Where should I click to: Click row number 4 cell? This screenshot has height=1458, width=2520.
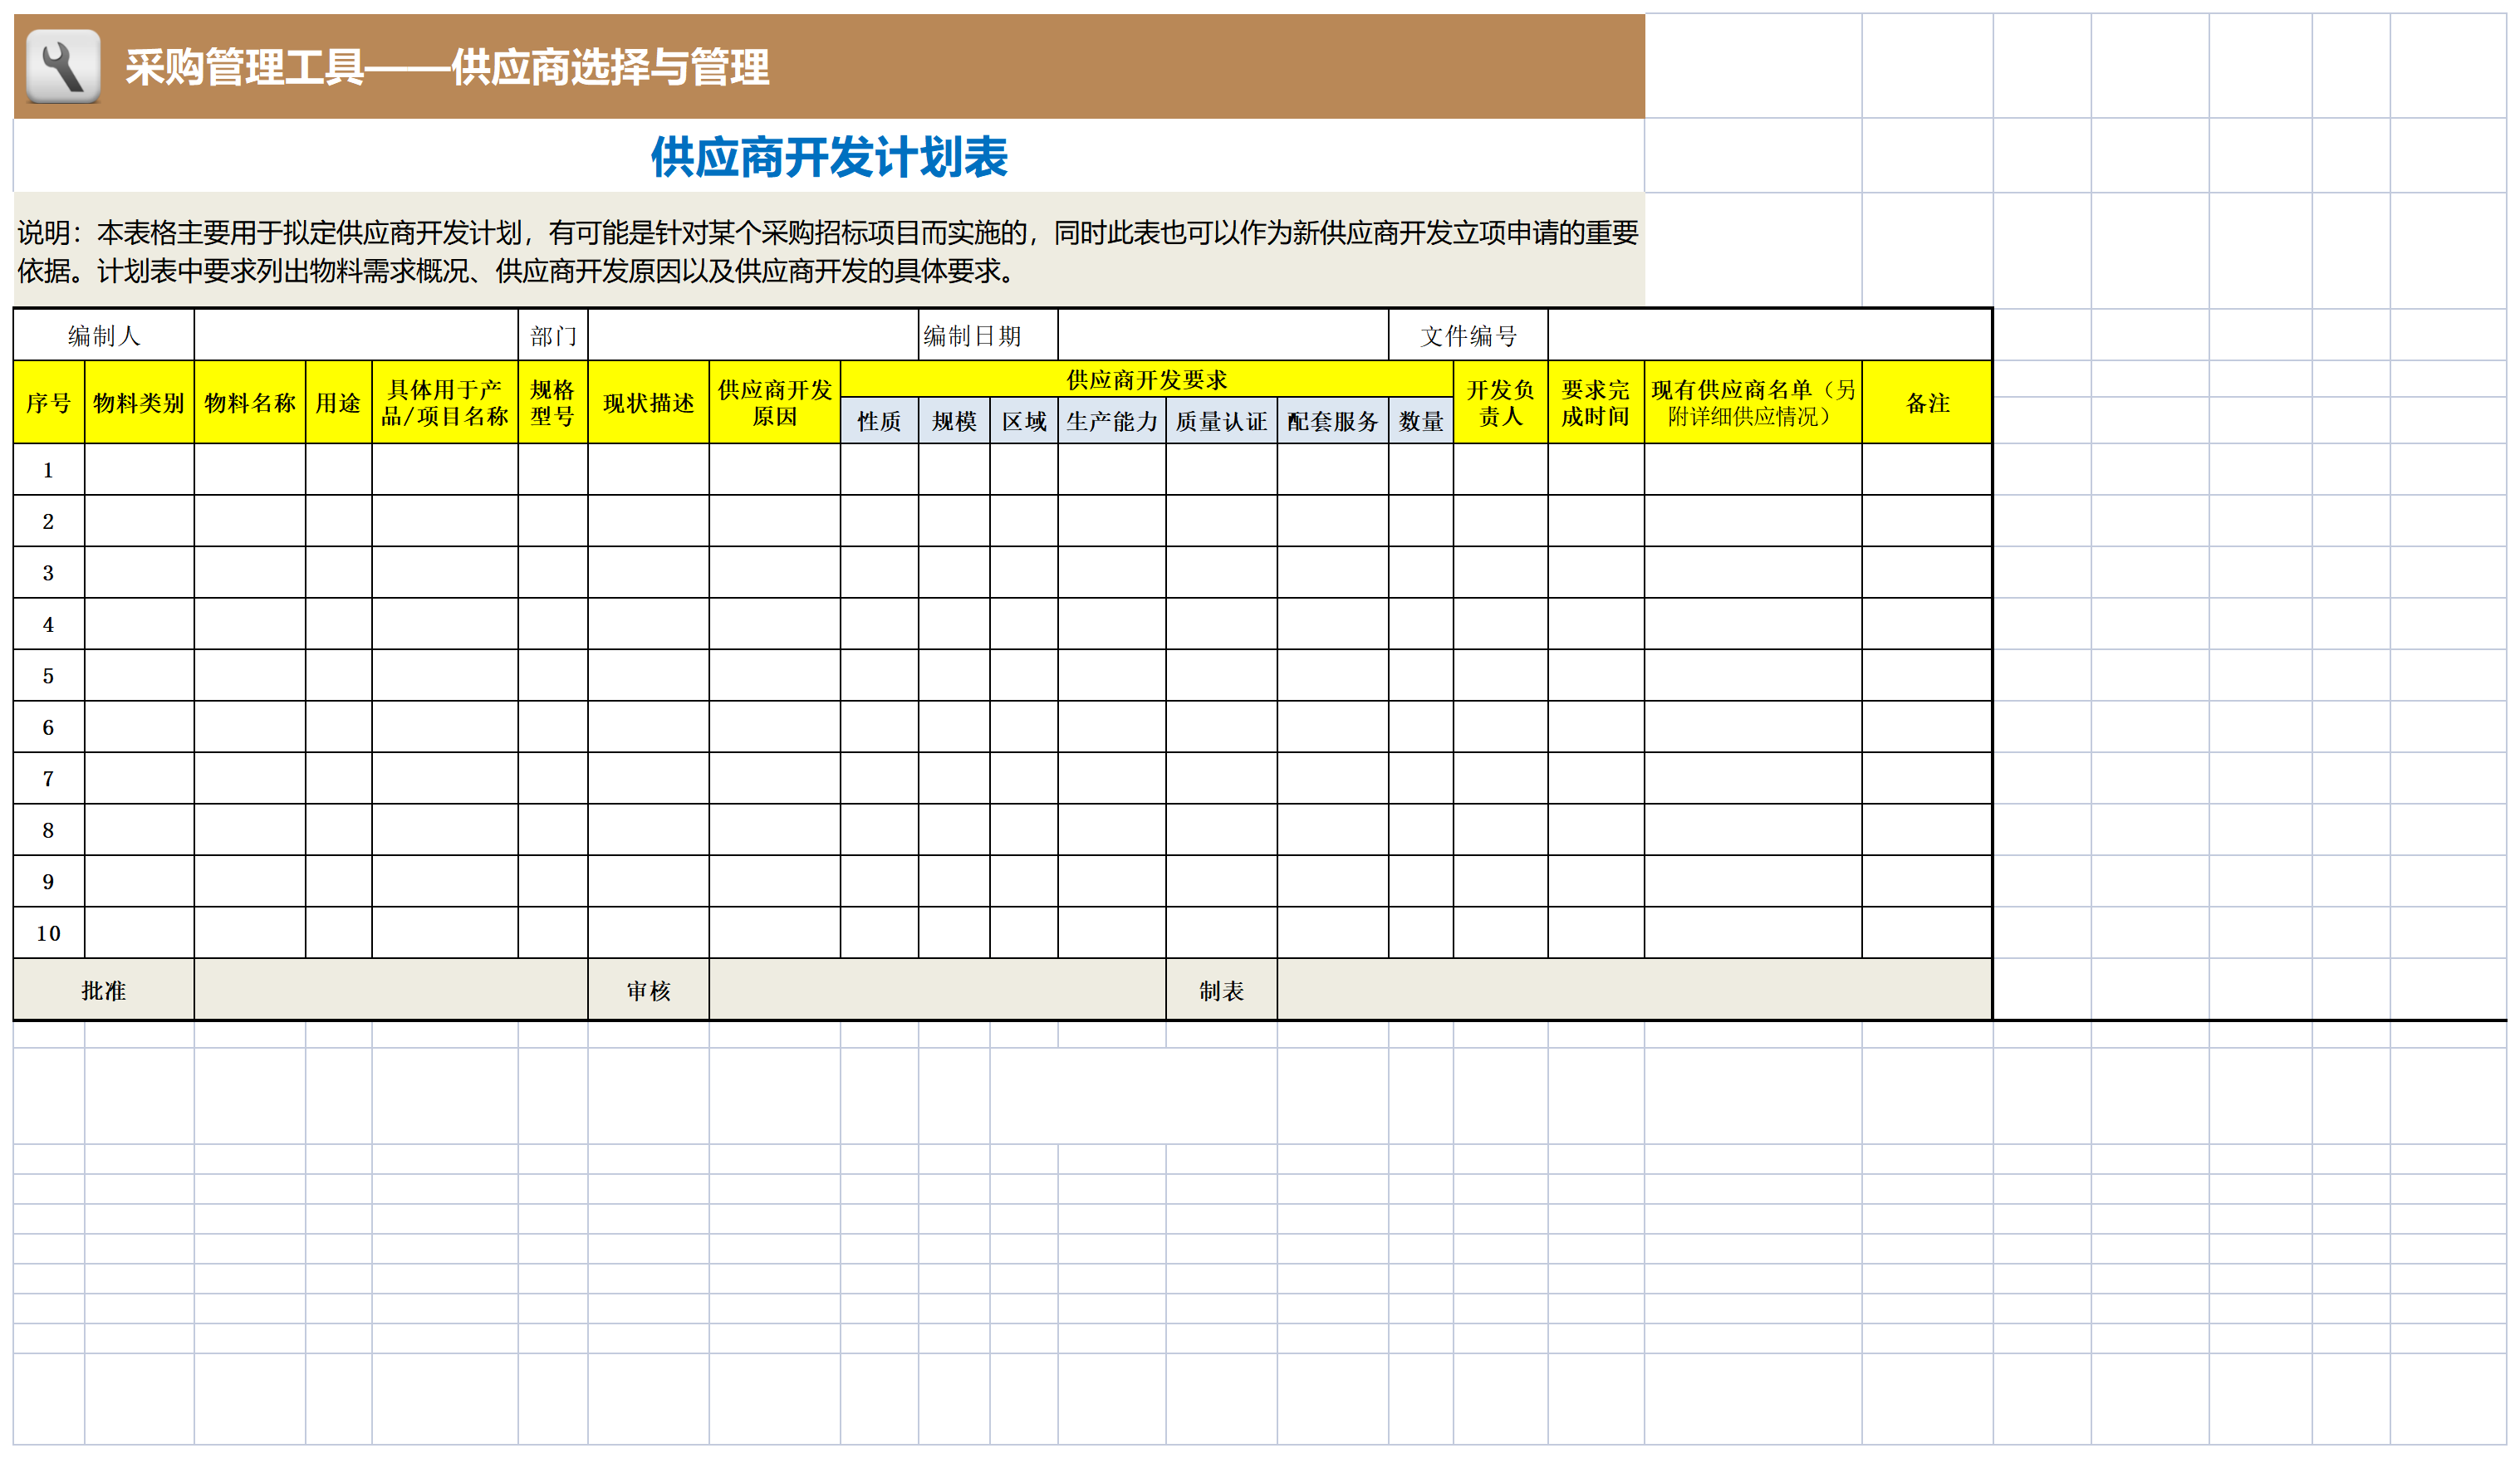coord(49,624)
